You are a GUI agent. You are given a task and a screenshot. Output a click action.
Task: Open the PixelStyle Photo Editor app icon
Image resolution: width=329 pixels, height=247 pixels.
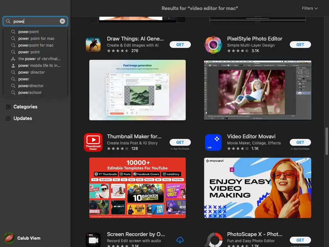click(x=213, y=44)
